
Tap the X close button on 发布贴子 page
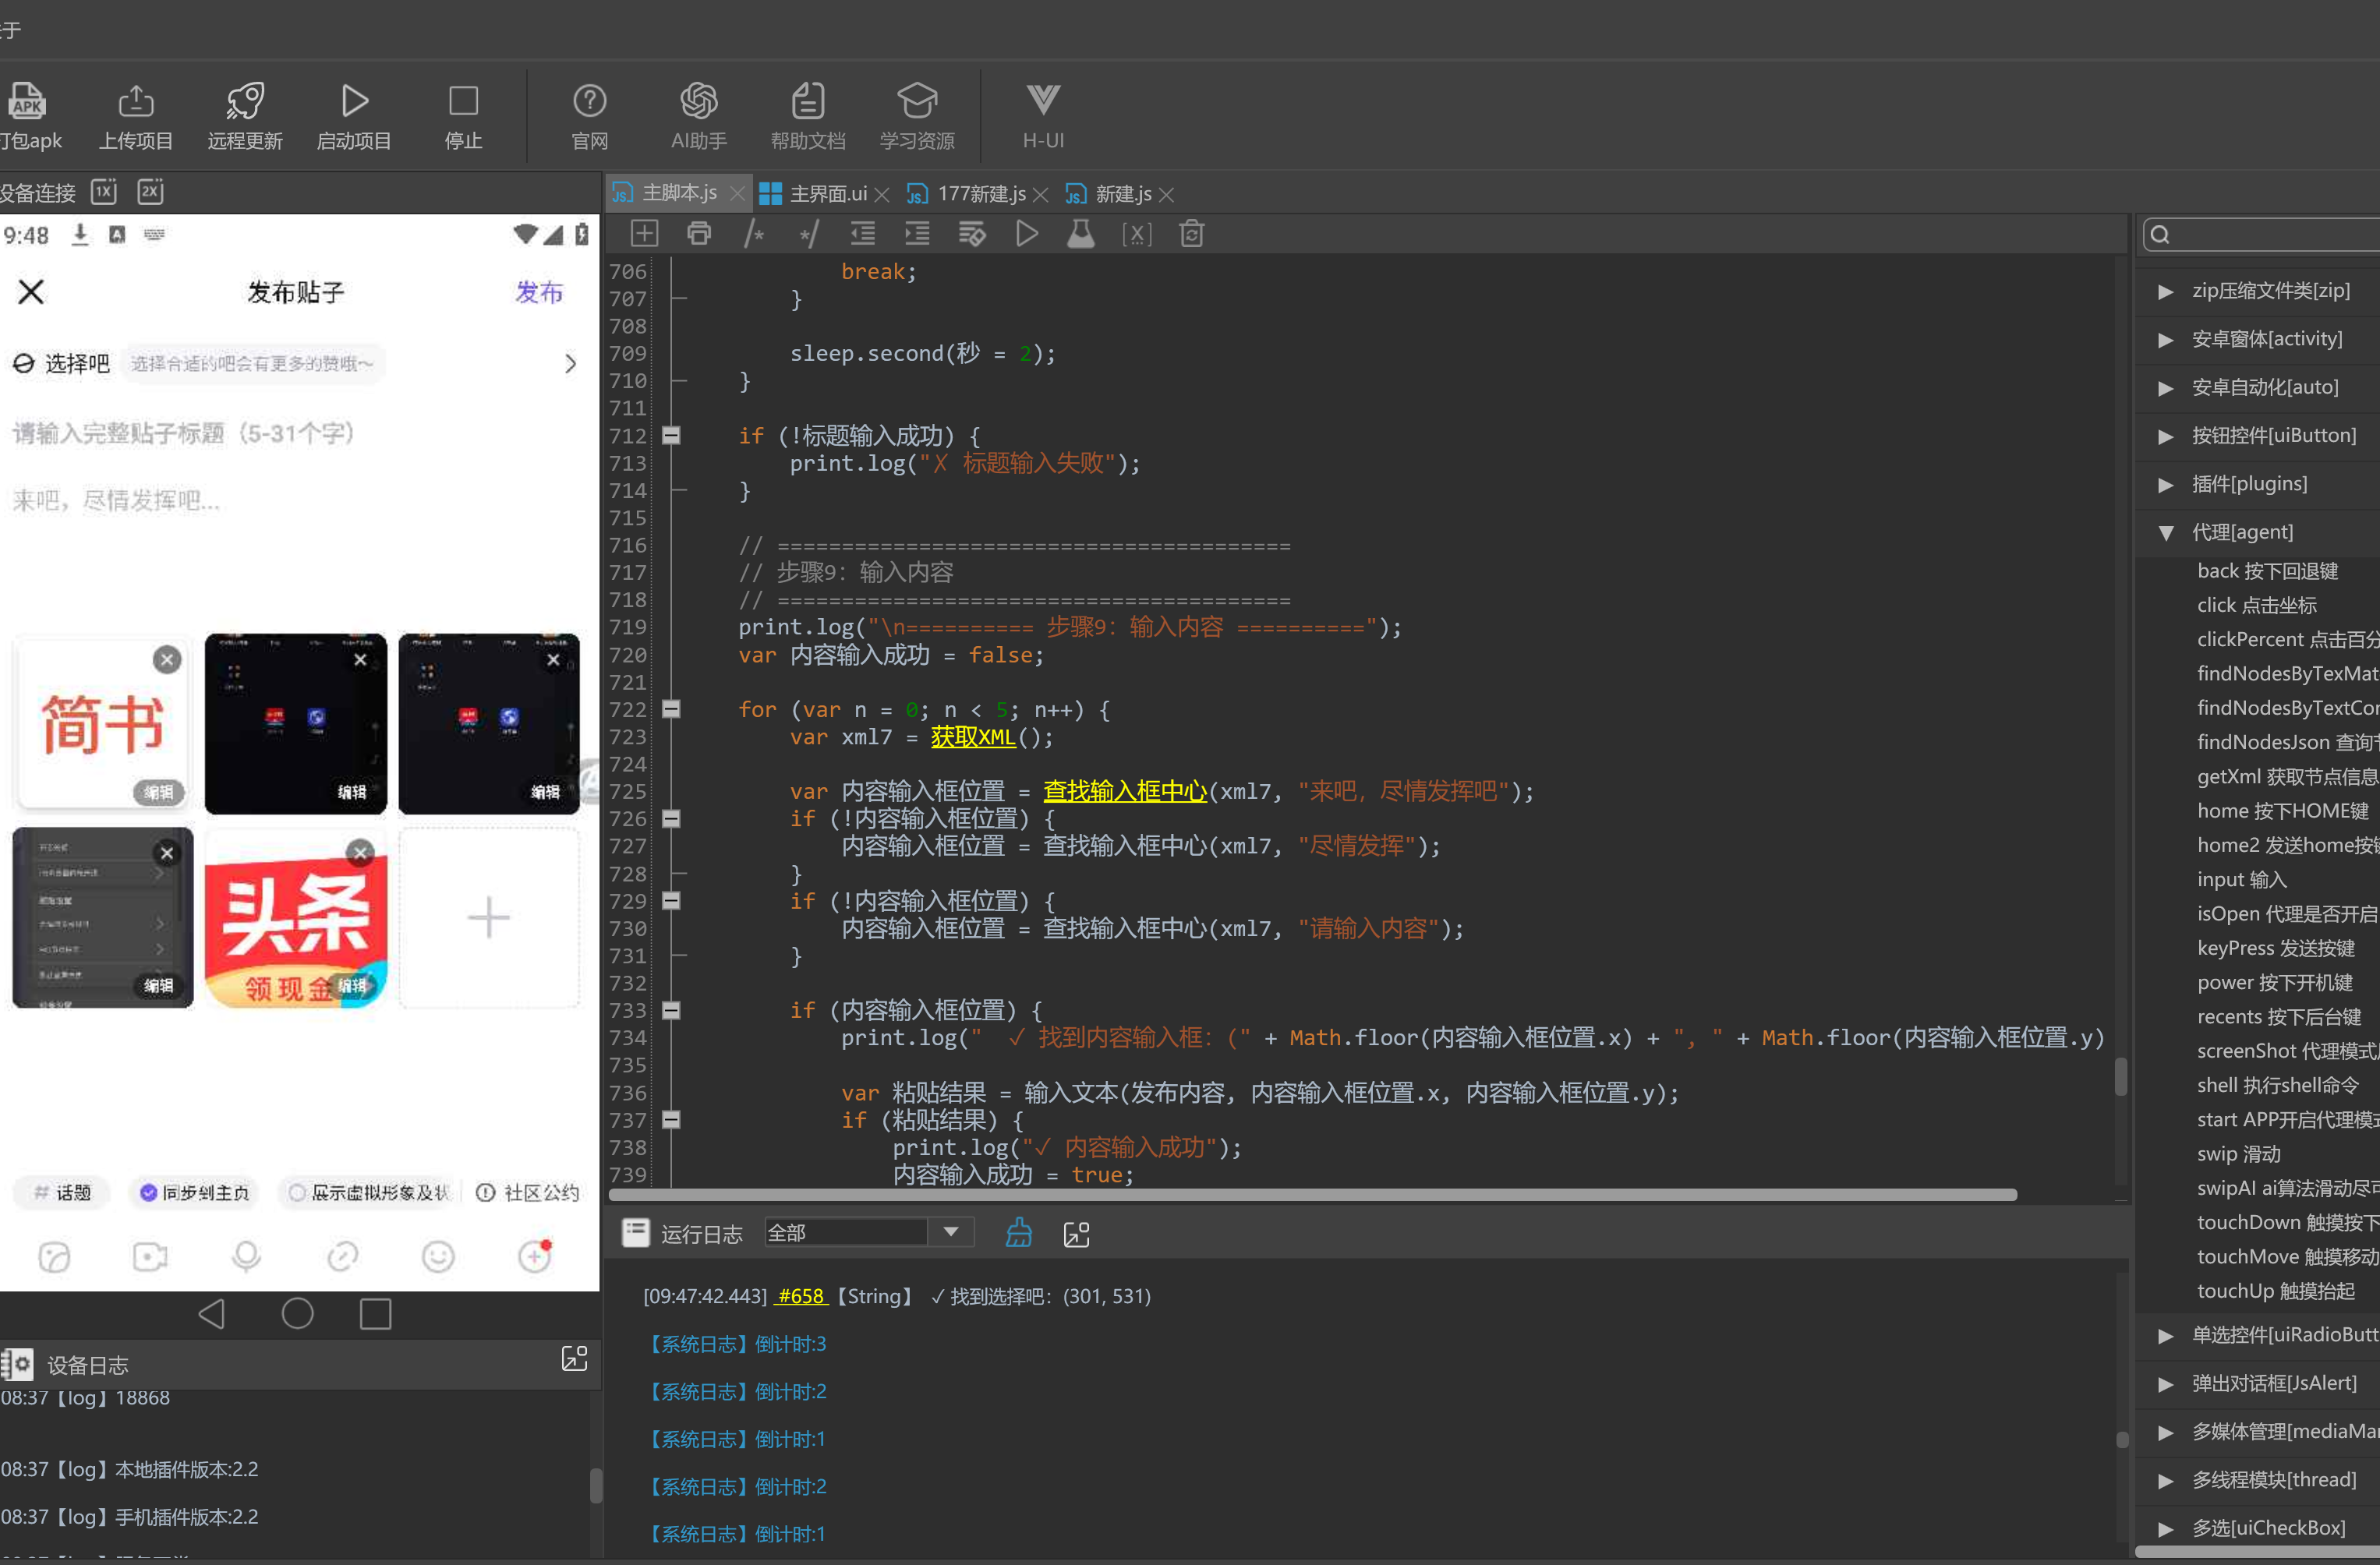tap(31, 292)
